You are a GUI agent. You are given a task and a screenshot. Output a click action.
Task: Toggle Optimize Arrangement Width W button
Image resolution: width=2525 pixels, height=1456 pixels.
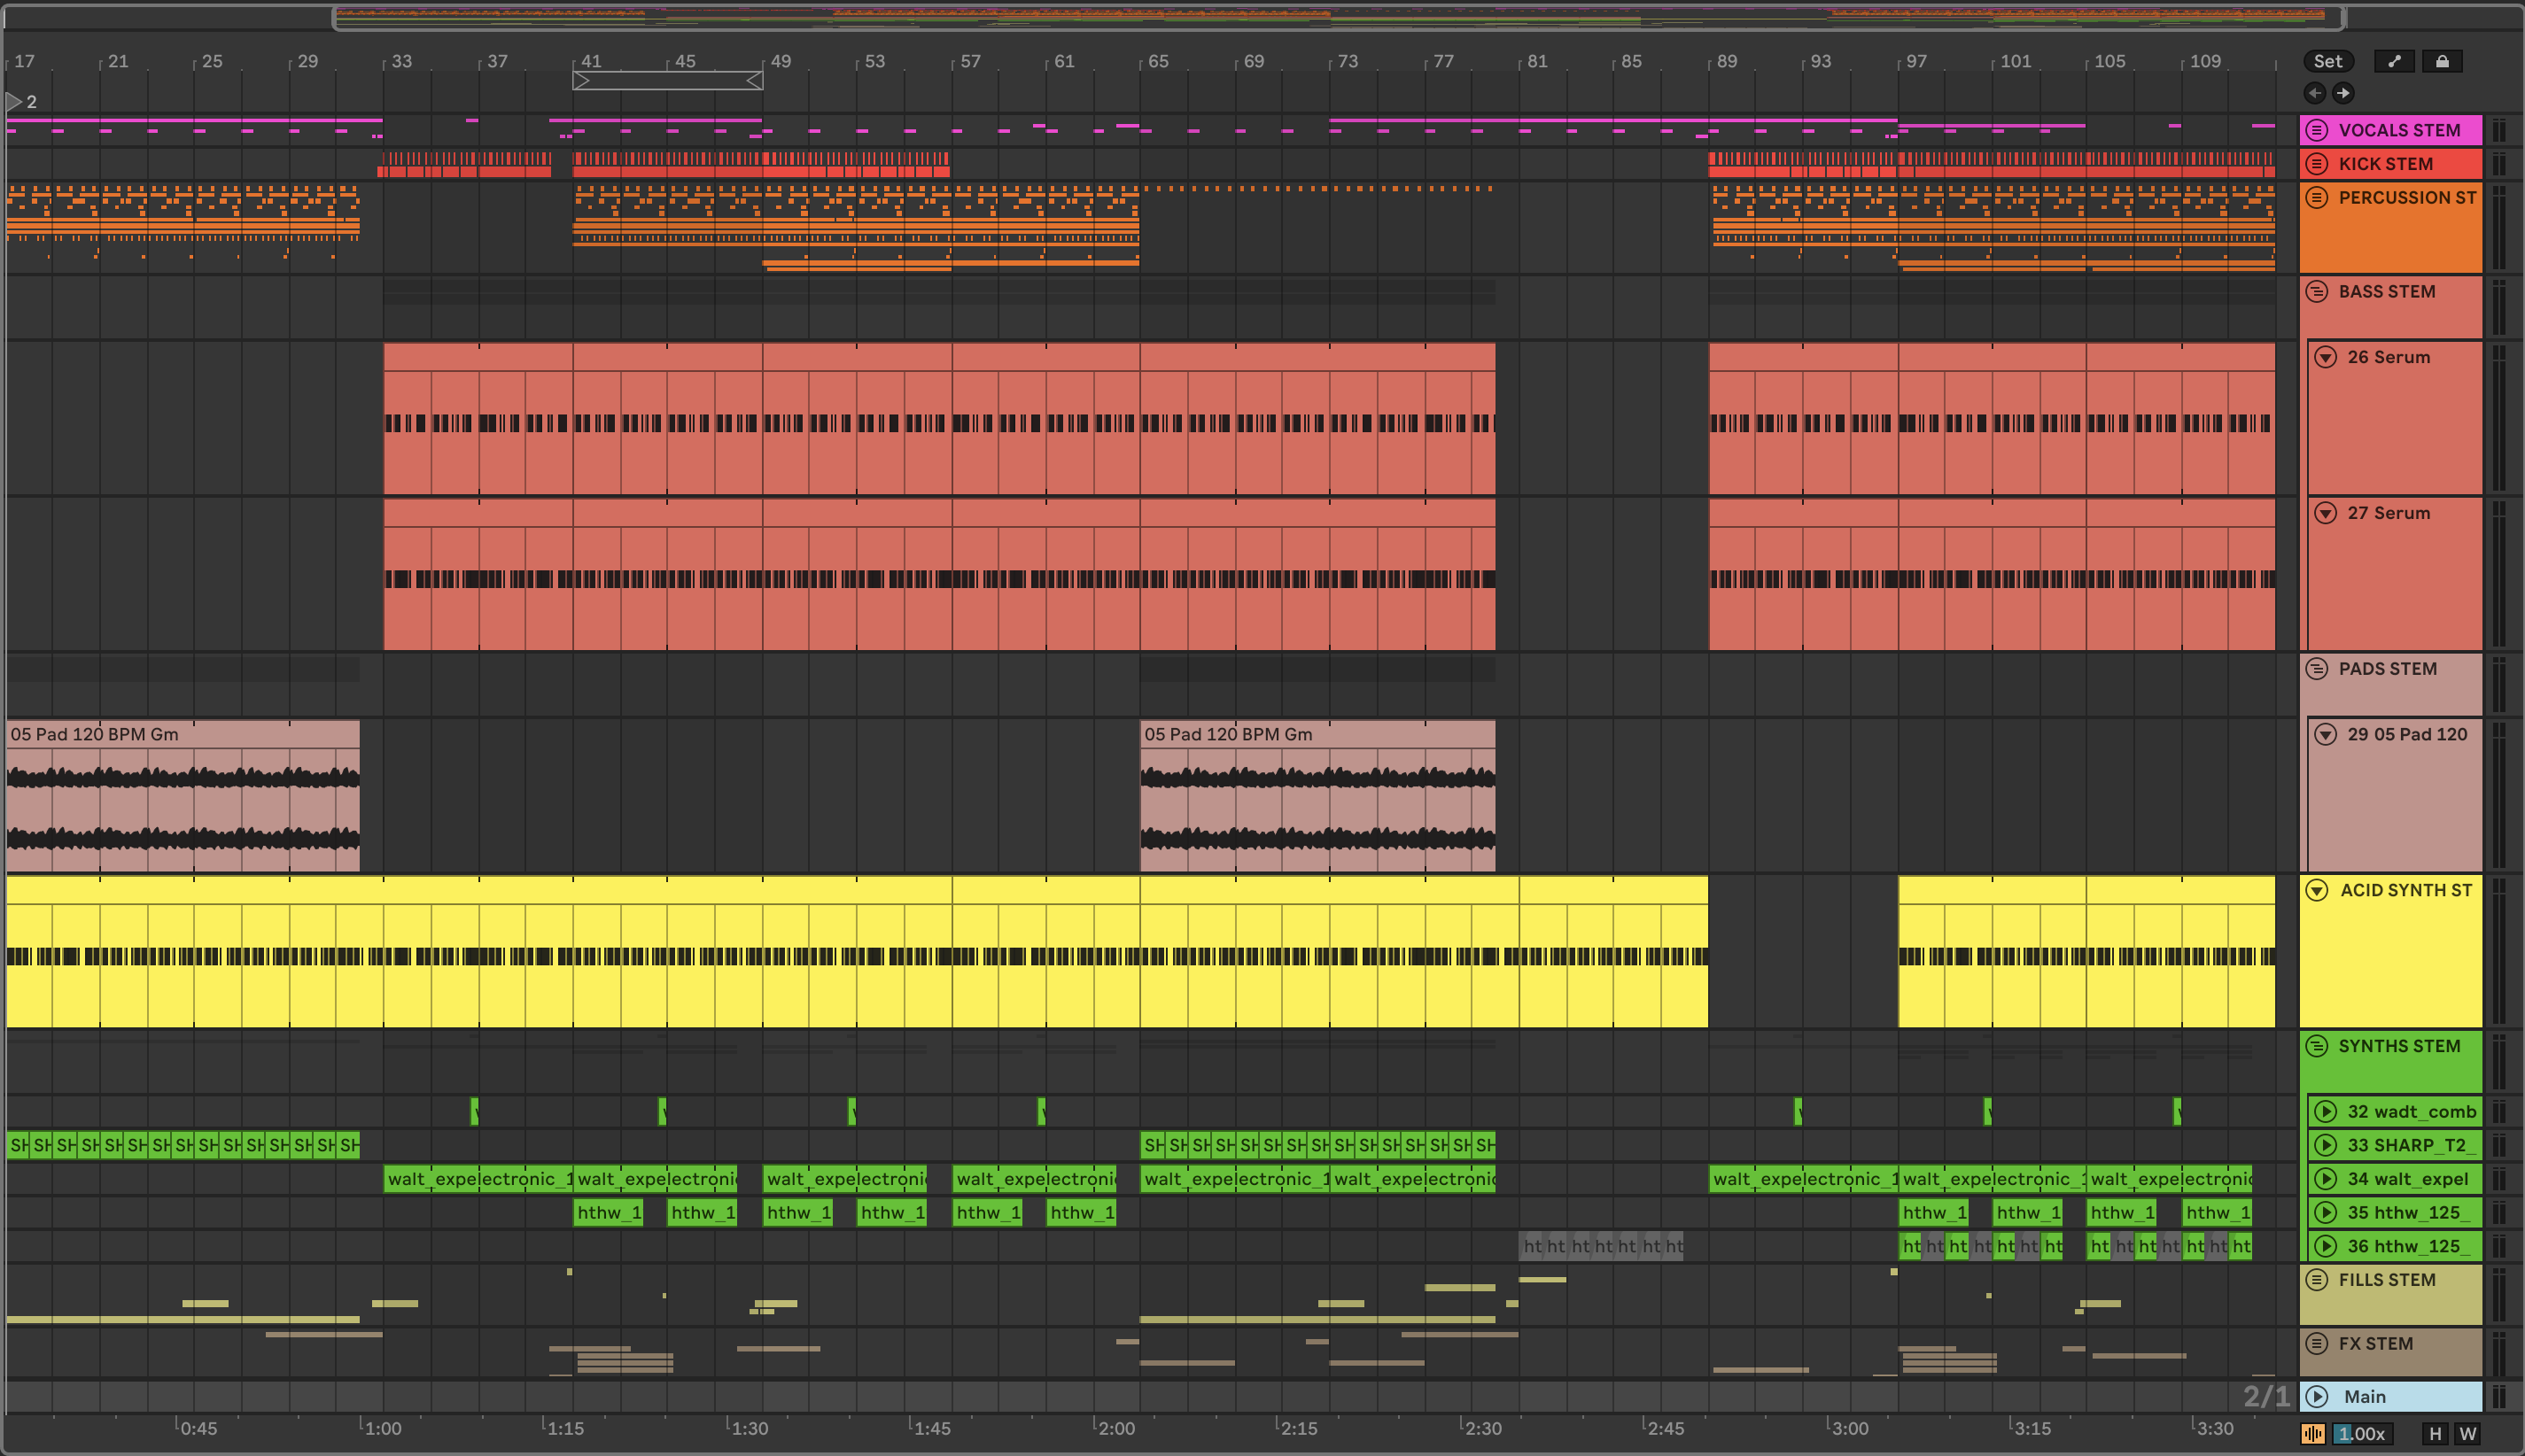click(x=2468, y=1434)
